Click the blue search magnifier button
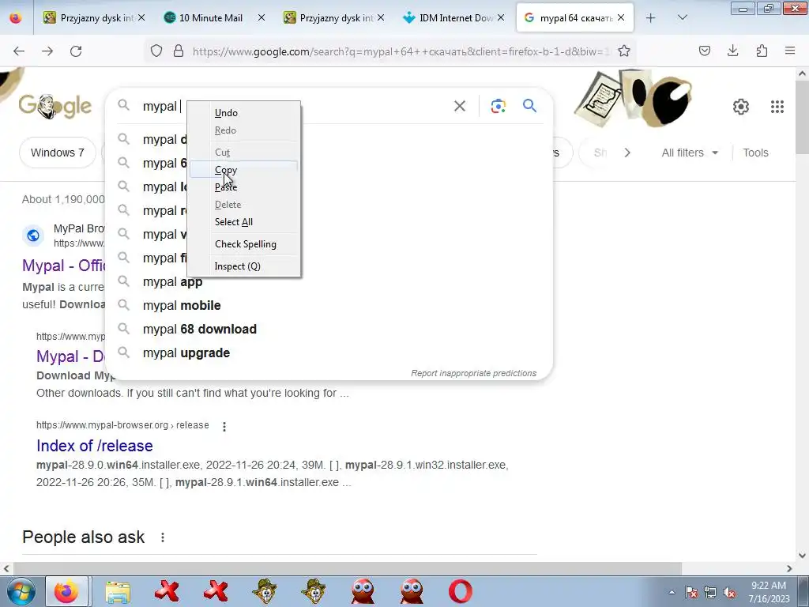This screenshot has height=607, width=809. (x=530, y=106)
